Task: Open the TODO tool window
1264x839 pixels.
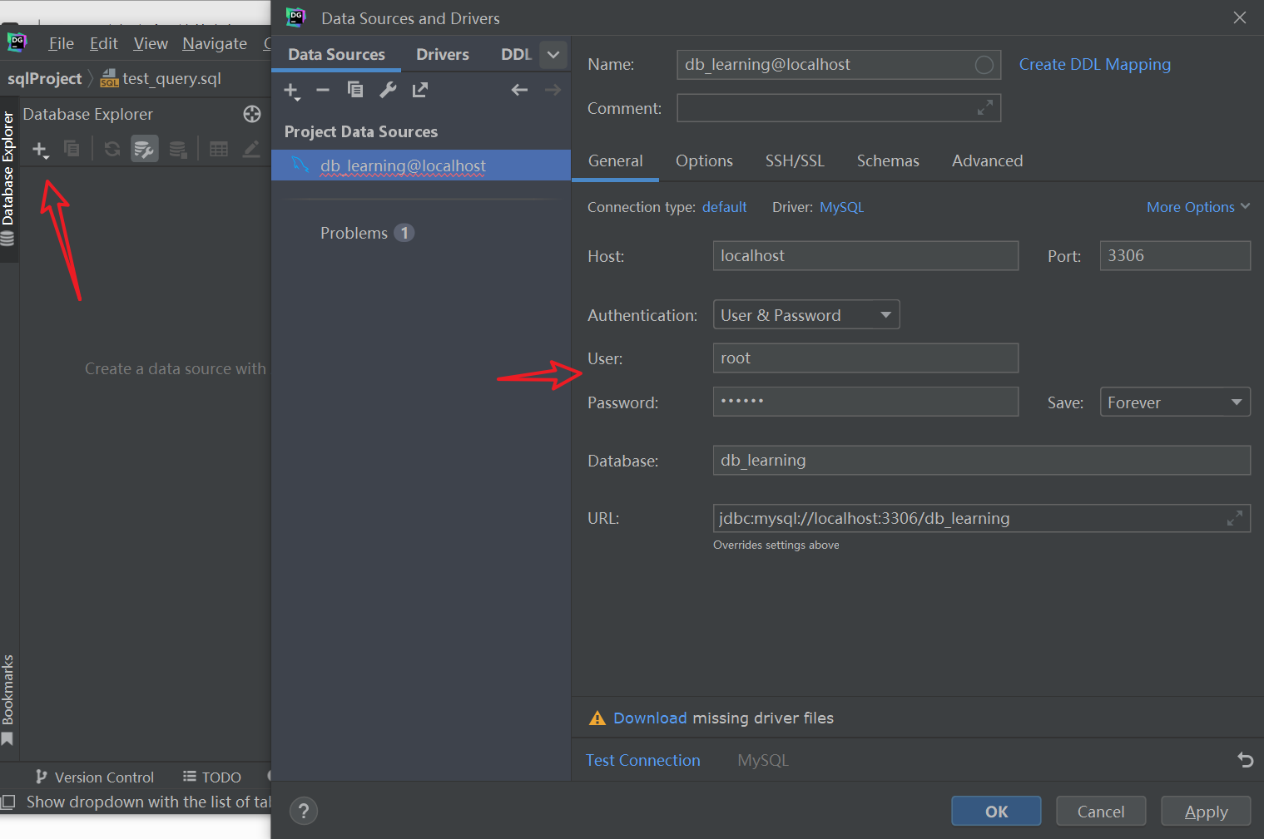Action: (212, 777)
